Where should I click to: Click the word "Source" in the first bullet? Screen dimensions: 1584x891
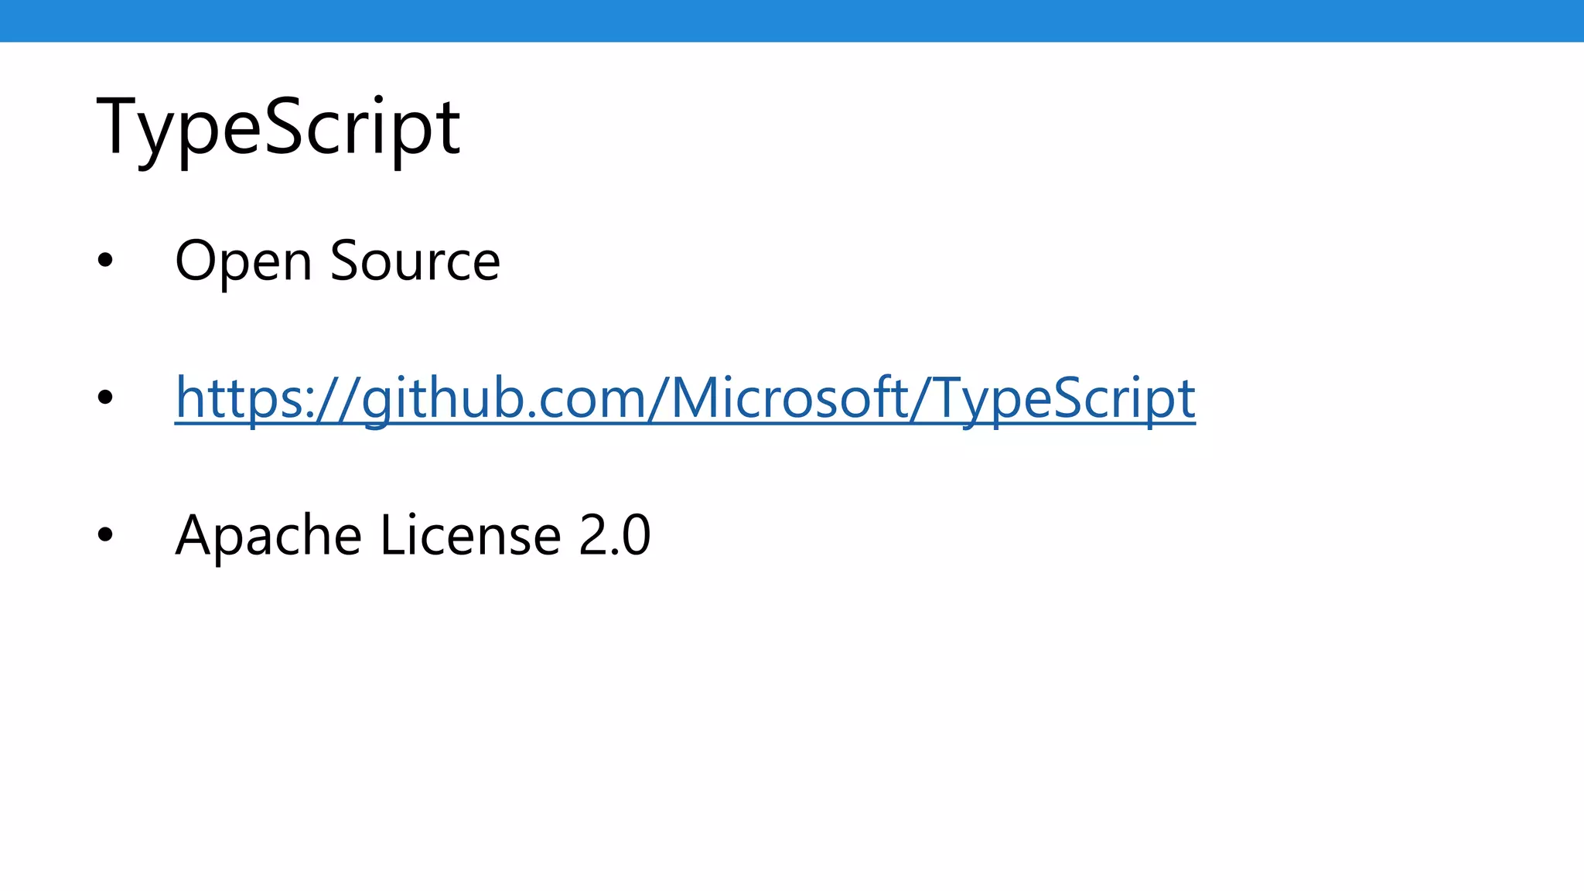tap(415, 261)
